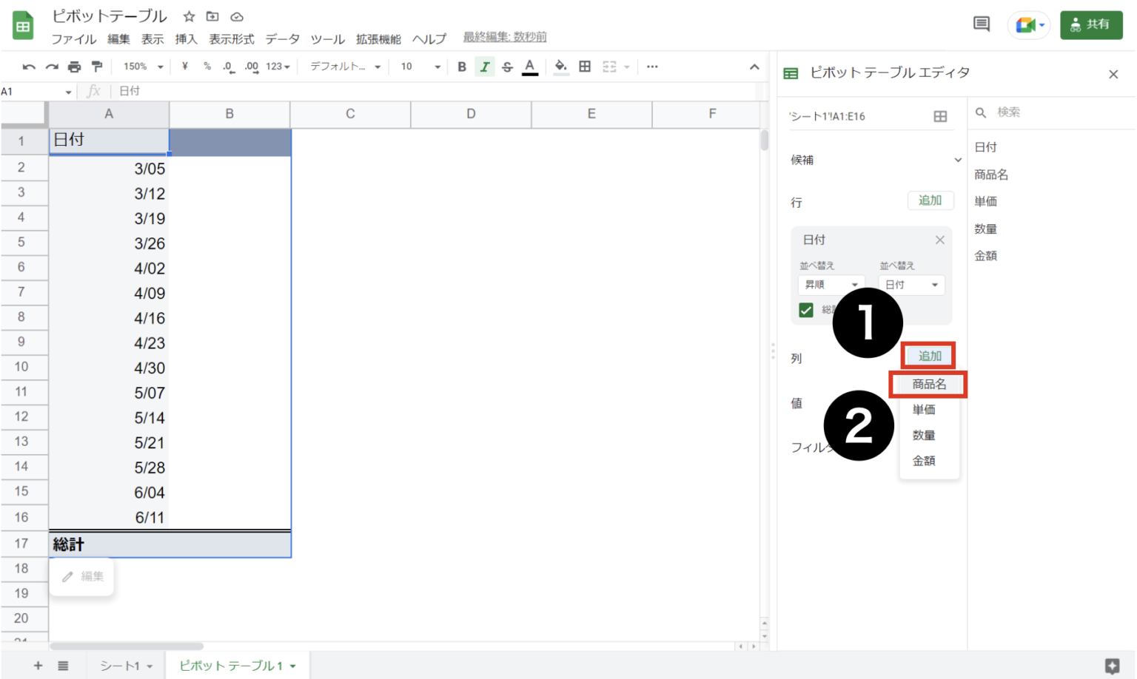Expand the 候補 suggestions section
Viewport: 1137px width, 679px height.
click(x=957, y=160)
